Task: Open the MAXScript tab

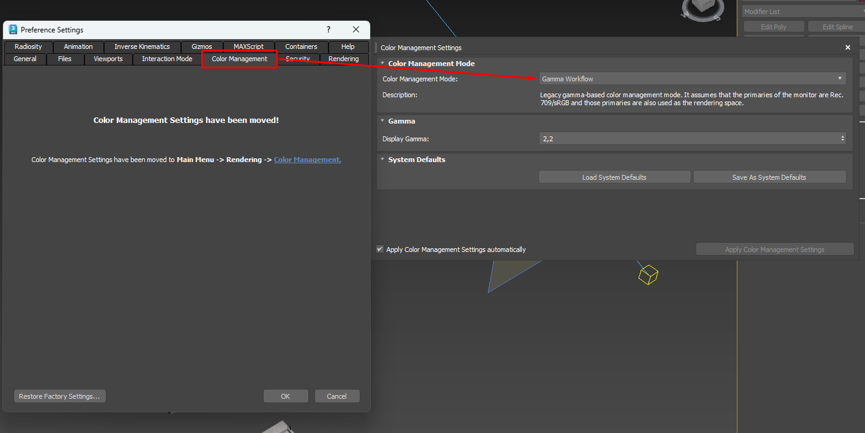Action: pyautogui.click(x=248, y=46)
